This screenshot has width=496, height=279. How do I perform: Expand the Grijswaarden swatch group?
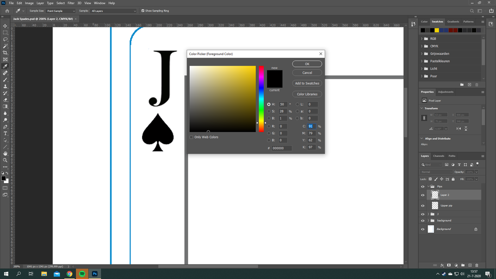pyautogui.click(x=422, y=54)
